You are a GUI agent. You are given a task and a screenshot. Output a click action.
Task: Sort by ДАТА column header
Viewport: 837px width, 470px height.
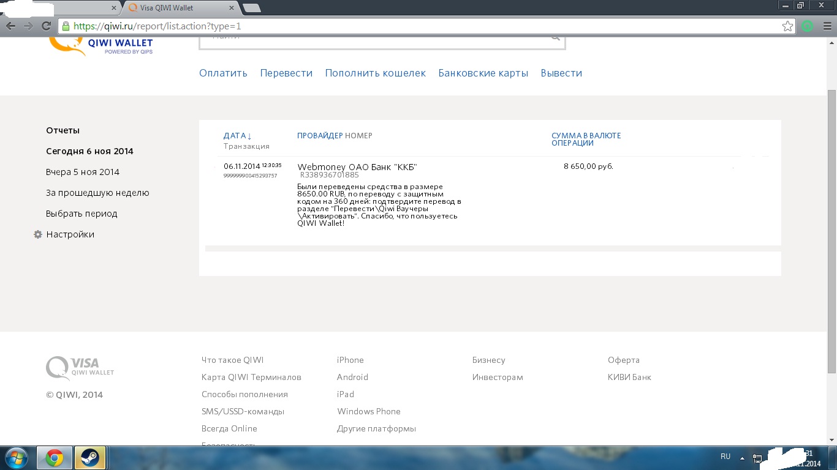238,136
